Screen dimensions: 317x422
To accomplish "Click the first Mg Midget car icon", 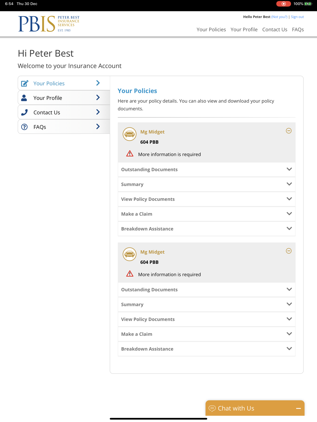I will pos(129,134).
